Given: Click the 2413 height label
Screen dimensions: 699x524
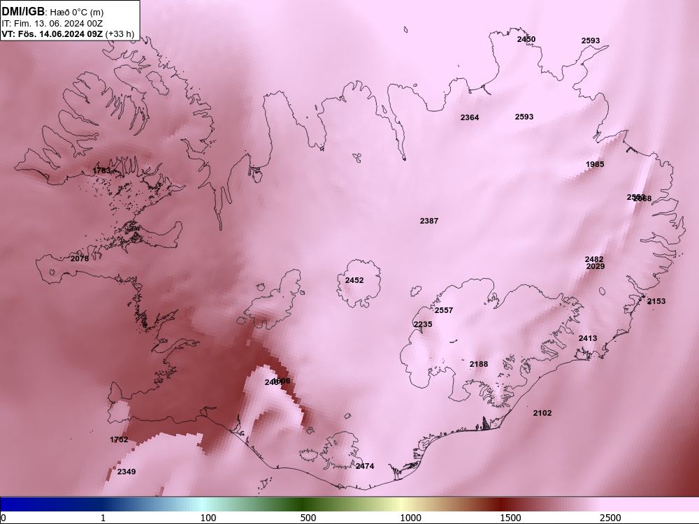Looking at the screenshot, I should [588, 338].
